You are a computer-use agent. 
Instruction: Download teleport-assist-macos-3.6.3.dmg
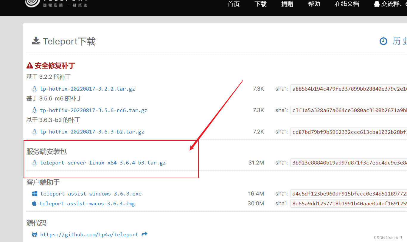(x=87, y=204)
